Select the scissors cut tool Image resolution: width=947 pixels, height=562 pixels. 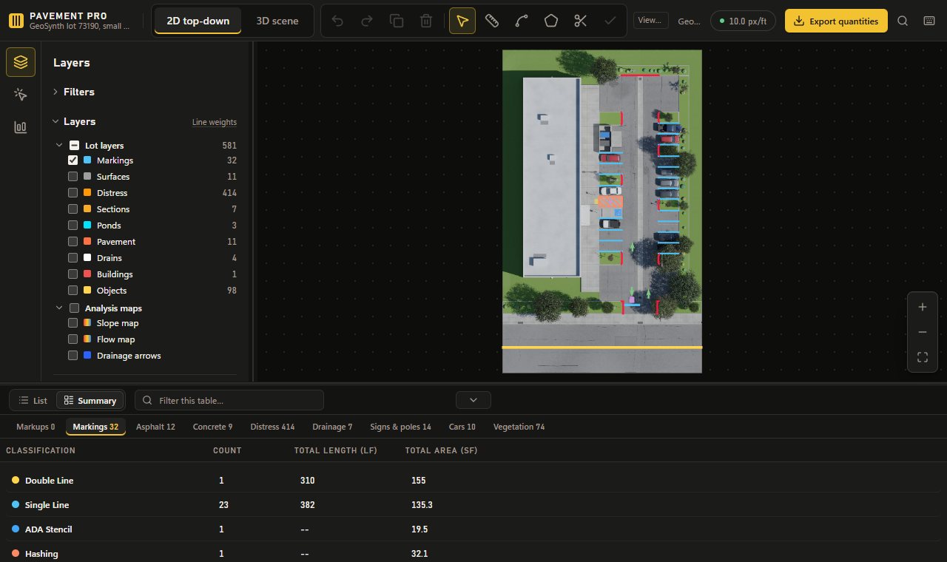[581, 21]
